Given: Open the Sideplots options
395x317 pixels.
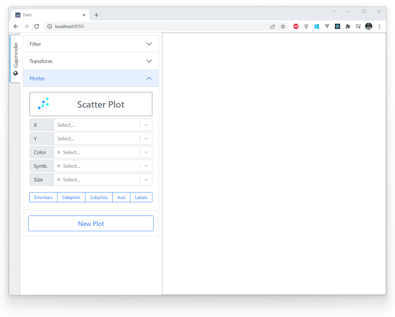Looking at the screenshot, I should pos(71,197).
